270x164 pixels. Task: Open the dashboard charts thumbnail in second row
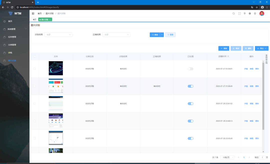coord(56,86)
